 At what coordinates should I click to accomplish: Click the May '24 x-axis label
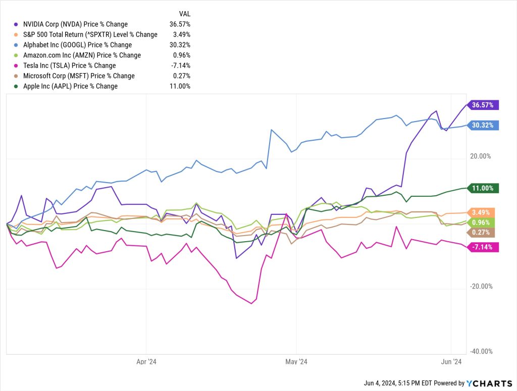[x=297, y=362]
